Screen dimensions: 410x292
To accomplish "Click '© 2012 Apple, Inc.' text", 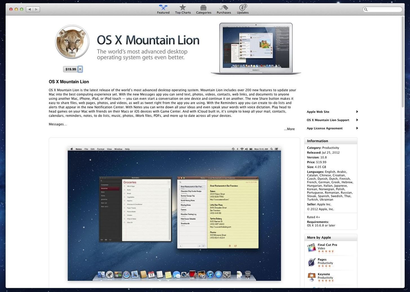I will [320, 209].
